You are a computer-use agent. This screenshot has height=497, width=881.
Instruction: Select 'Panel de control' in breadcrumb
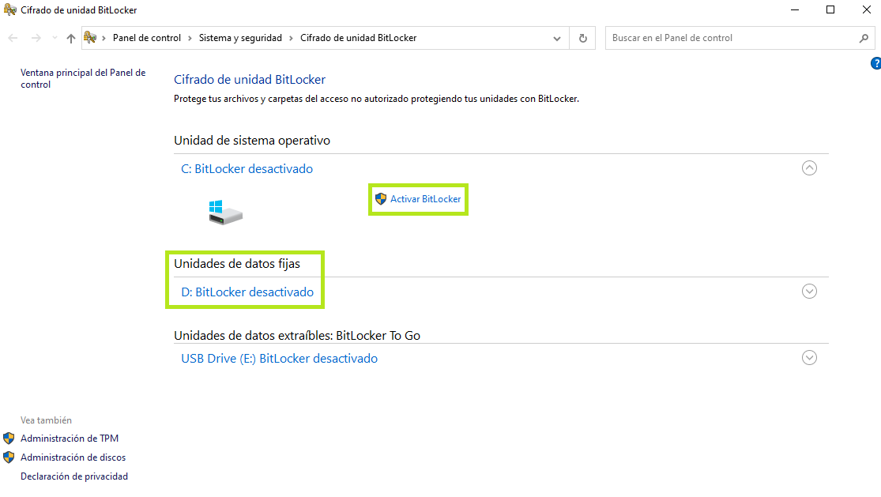(147, 38)
